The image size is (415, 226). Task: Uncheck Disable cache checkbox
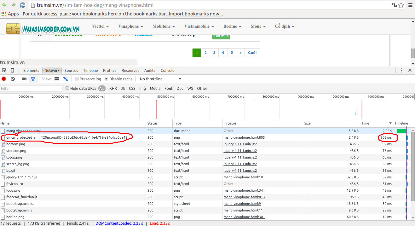[106, 79]
